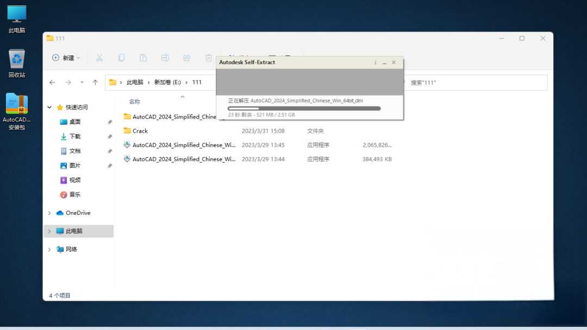The width and height of the screenshot is (587, 330).
Task: Click the Paste clipboard icon
Action: point(143,58)
